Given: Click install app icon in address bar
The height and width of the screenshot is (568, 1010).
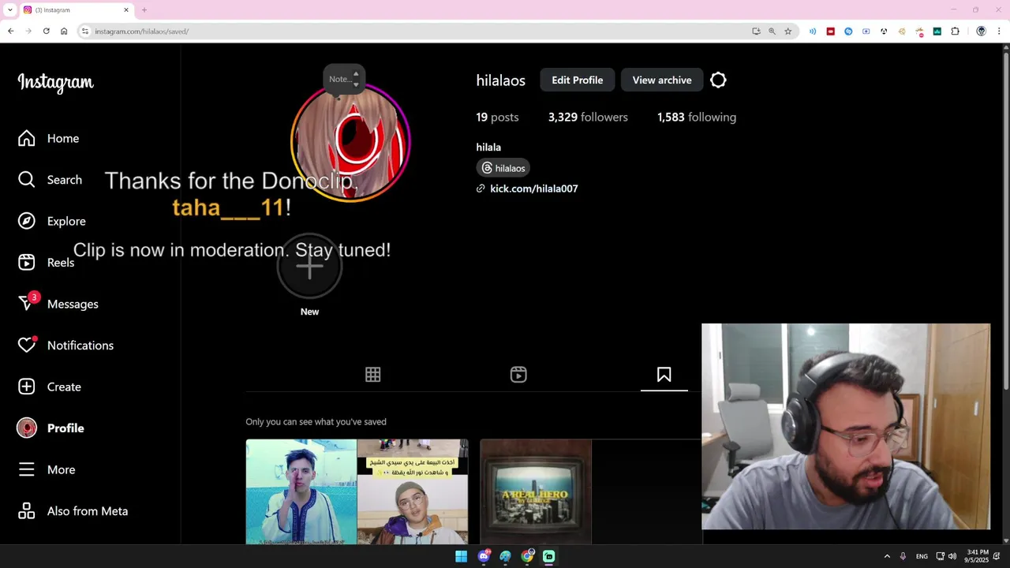Looking at the screenshot, I should (756, 31).
